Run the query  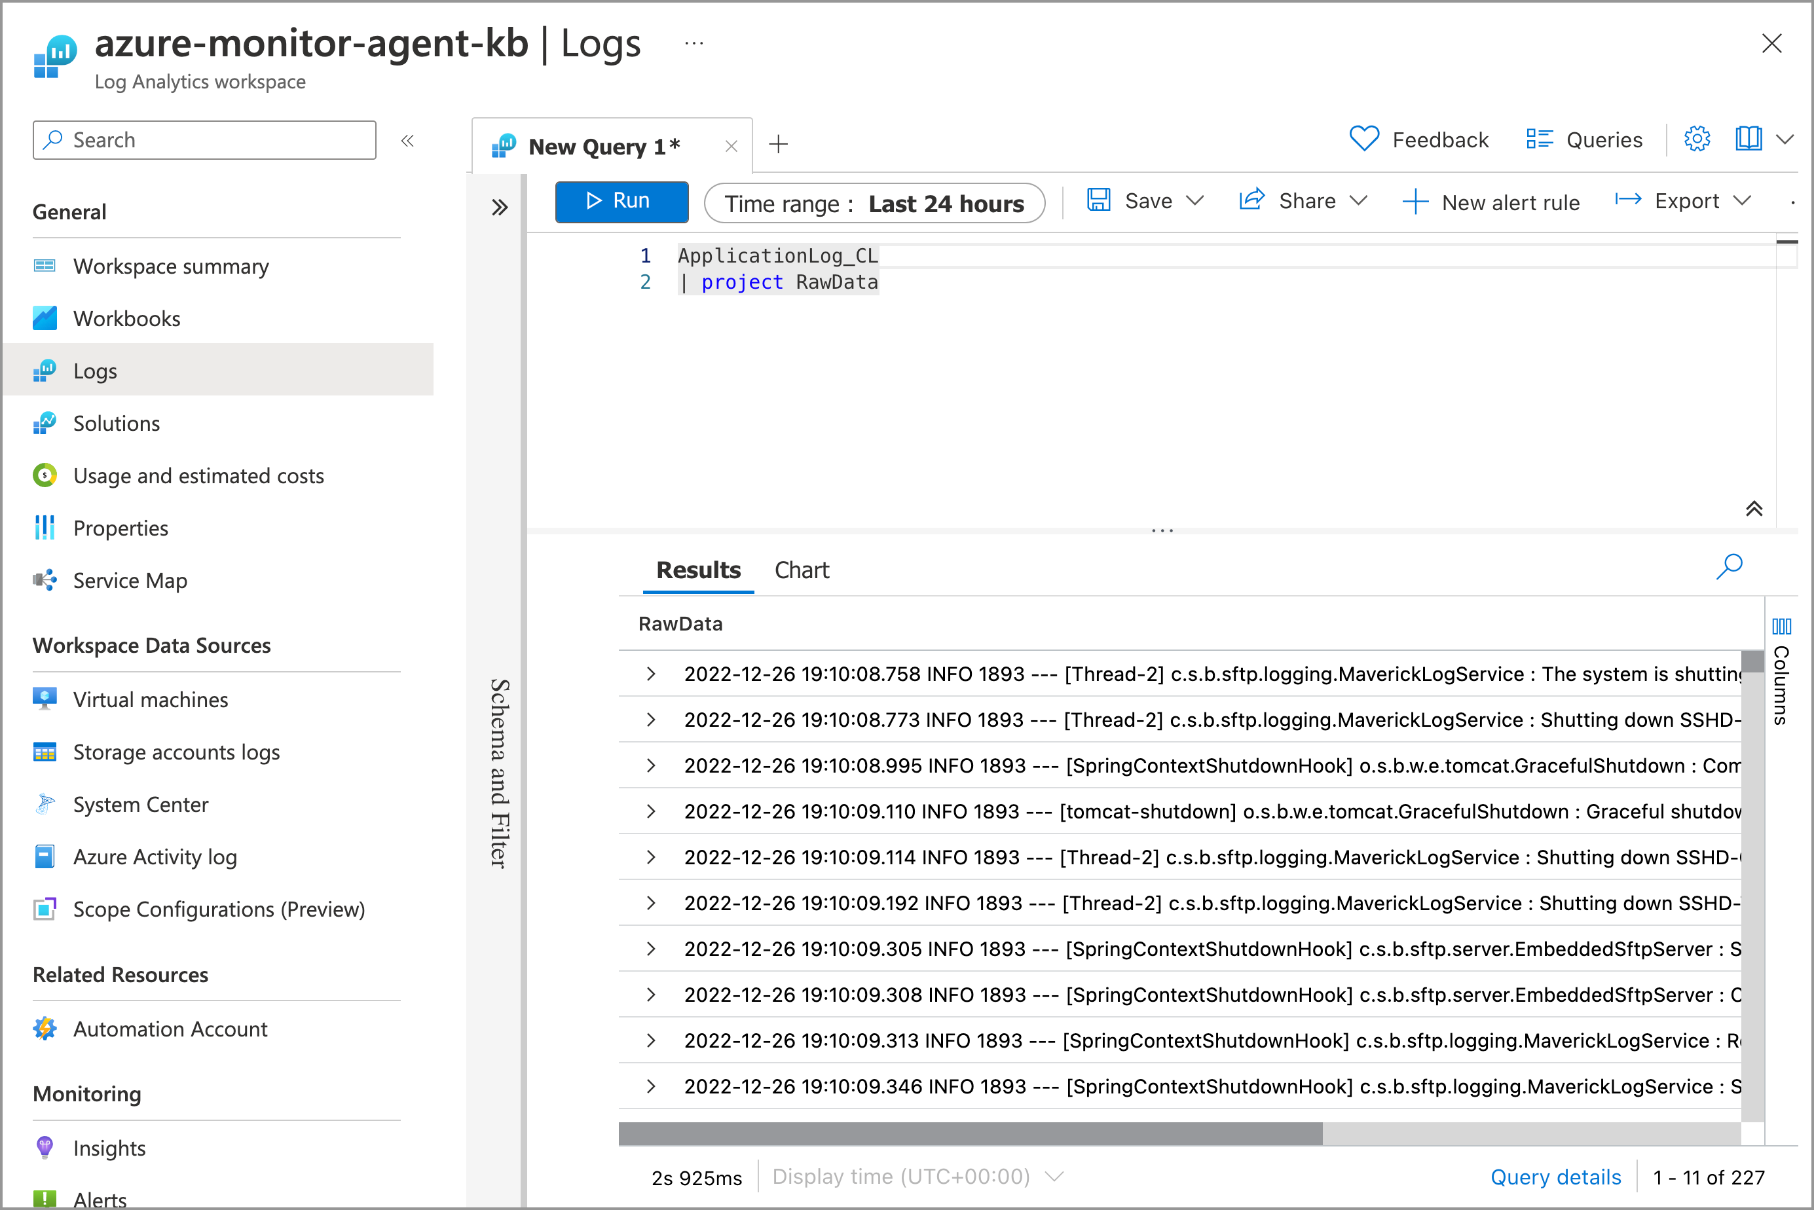coord(622,202)
